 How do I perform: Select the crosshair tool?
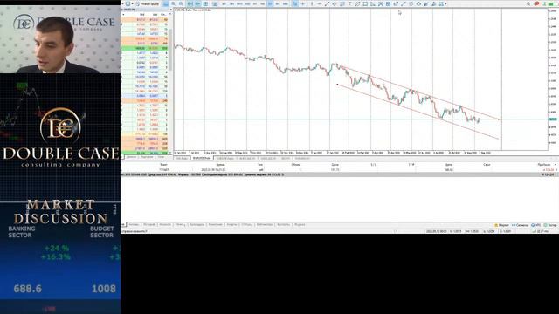pyautogui.click(x=303, y=3)
